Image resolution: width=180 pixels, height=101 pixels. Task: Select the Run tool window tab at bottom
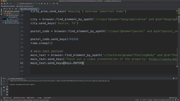39,98
